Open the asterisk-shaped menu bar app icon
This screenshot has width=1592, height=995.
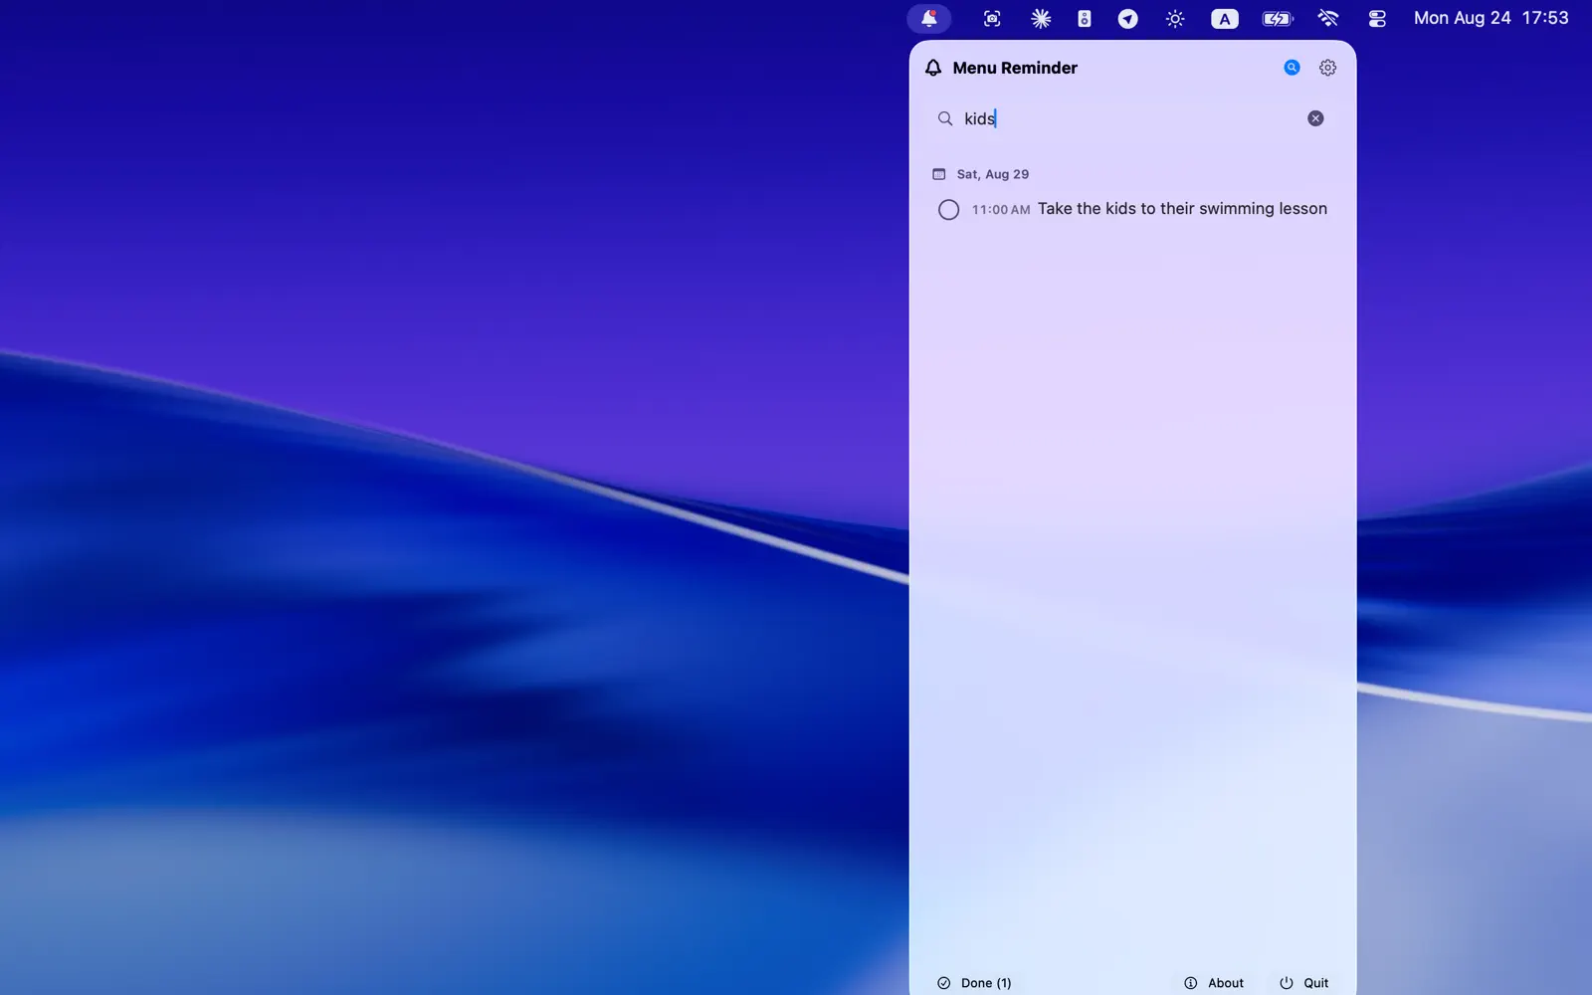point(1041,18)
